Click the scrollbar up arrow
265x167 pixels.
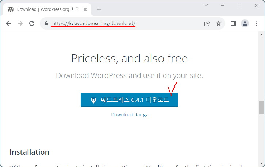coord(261,35)
